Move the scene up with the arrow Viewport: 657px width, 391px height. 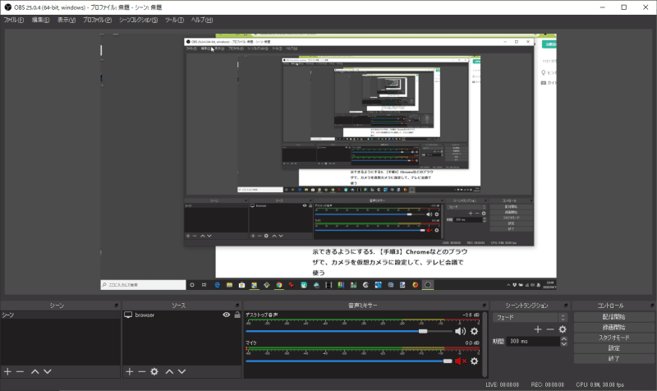(35, 371)
